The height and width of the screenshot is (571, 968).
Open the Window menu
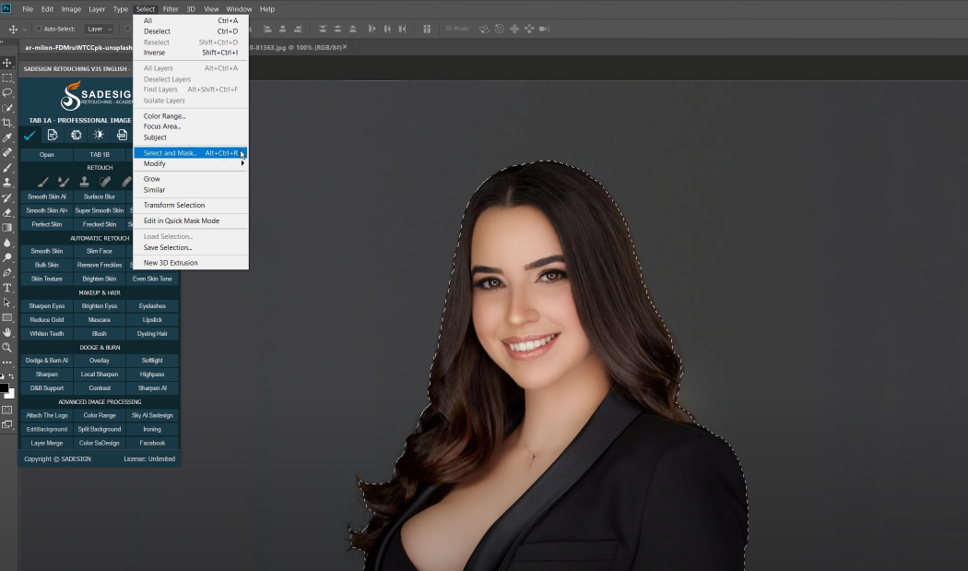(x=239, y=9)
